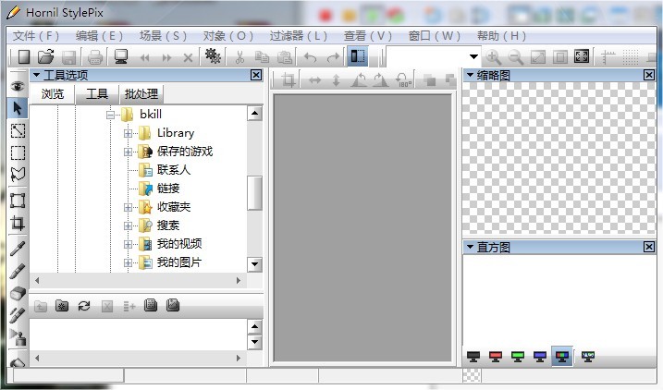This screenshot has height=390, width=663.
Task: Select the Lasso selection tool
Action: [18, 174]
